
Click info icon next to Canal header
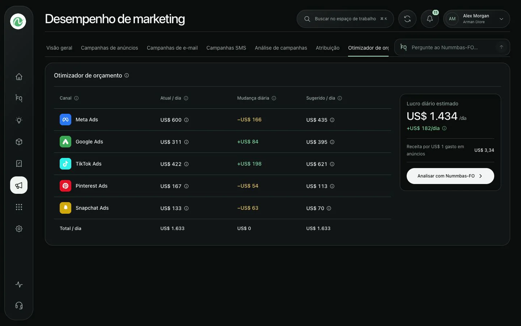[76, 98]
